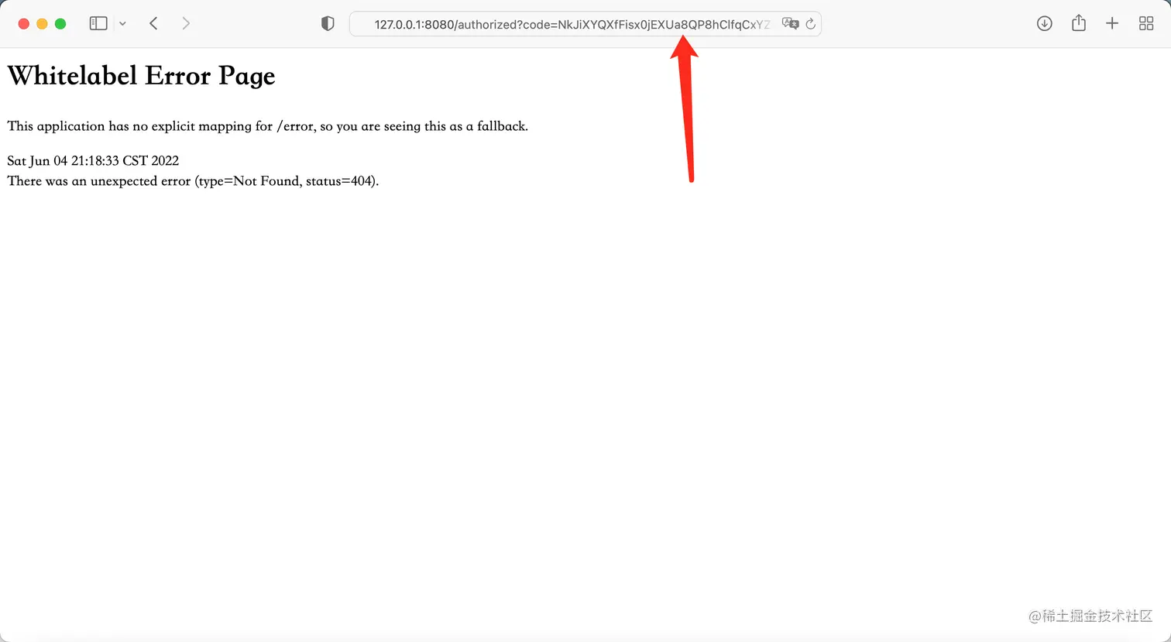Click the privacy report shield icon
The width and height of the screenshot is (1171, 642).
pyautogui.click(x=328, y=23)
